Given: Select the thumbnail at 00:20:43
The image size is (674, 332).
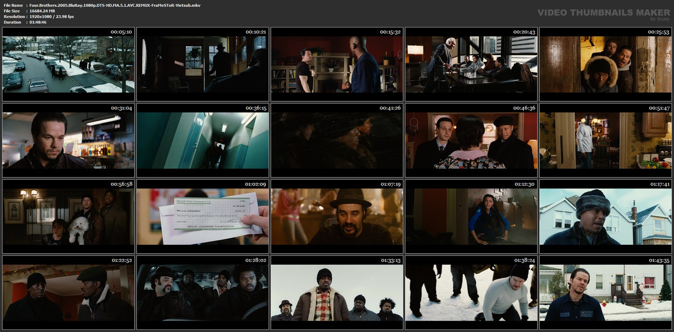Looking at the screenshot, I should point(471,64).
